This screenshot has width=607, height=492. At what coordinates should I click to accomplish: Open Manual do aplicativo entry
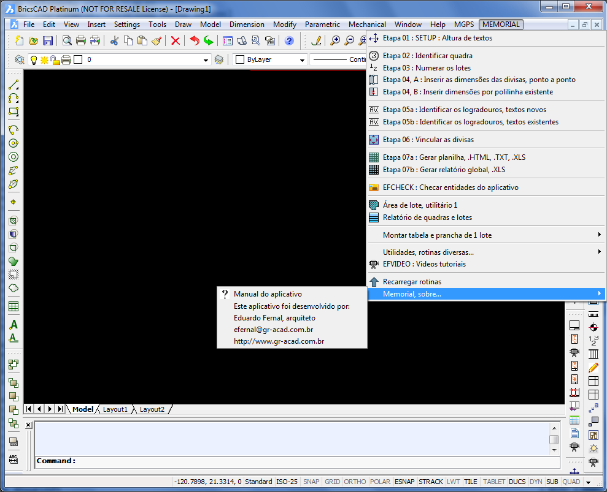pos(268,294)
